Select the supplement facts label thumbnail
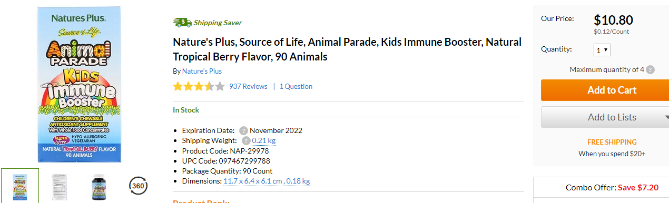This screenshot has width=669, height=203. coord(59,186)
